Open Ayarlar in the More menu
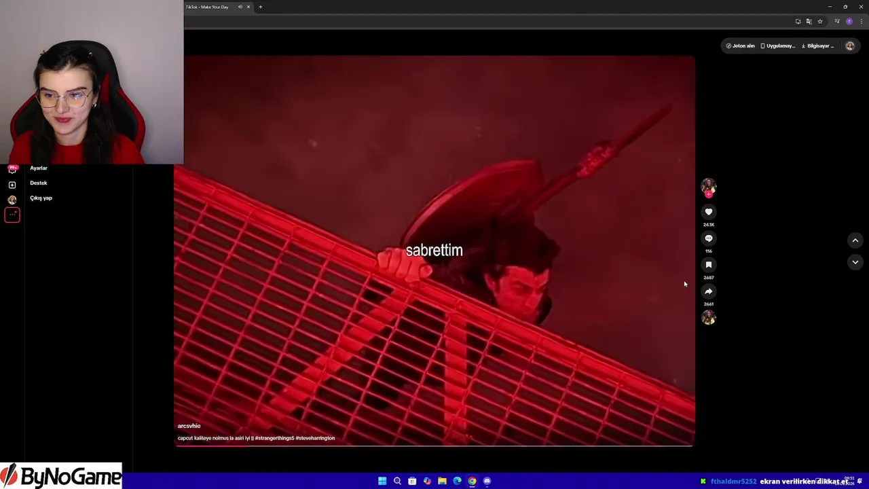The width and height of the screenshot is (869, 489). [x=39, y=168]
